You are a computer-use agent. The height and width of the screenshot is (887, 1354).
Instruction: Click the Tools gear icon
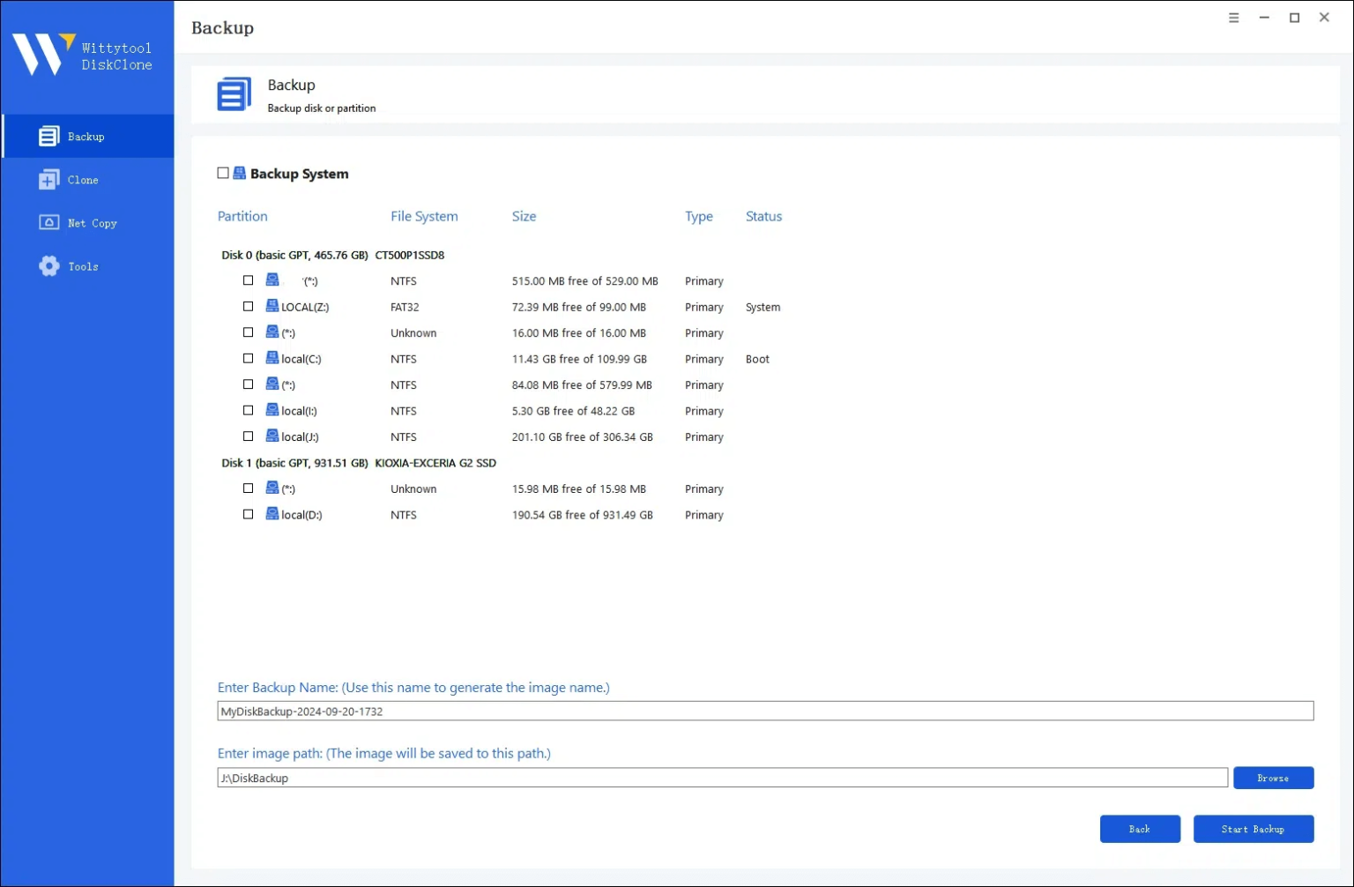tap(48, 266)
